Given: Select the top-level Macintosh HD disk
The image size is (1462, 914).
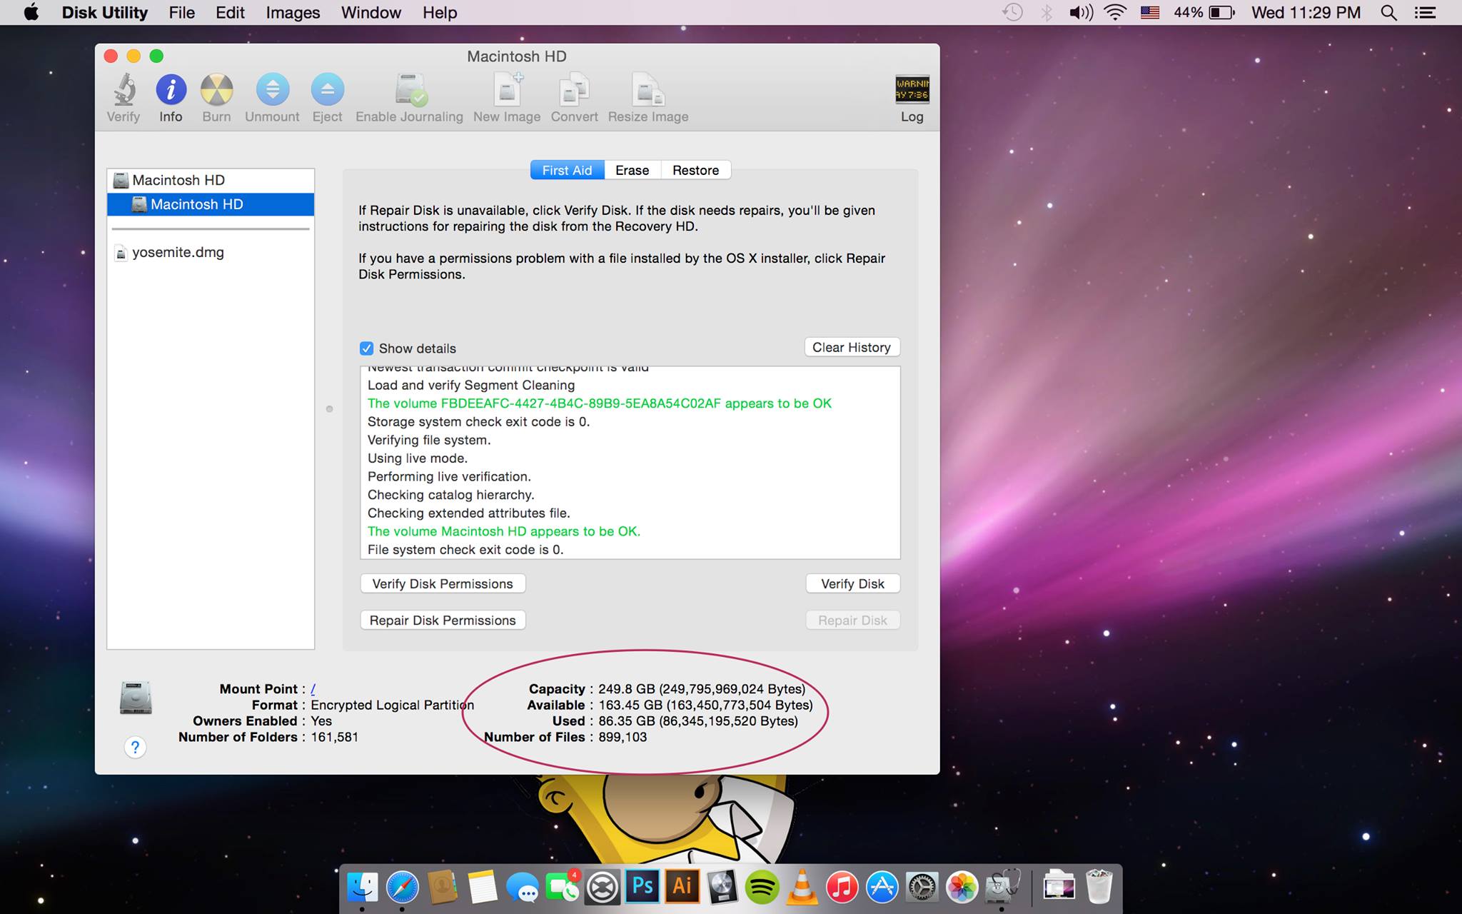Looking at the screenshot, I should (x=178, y=180).
